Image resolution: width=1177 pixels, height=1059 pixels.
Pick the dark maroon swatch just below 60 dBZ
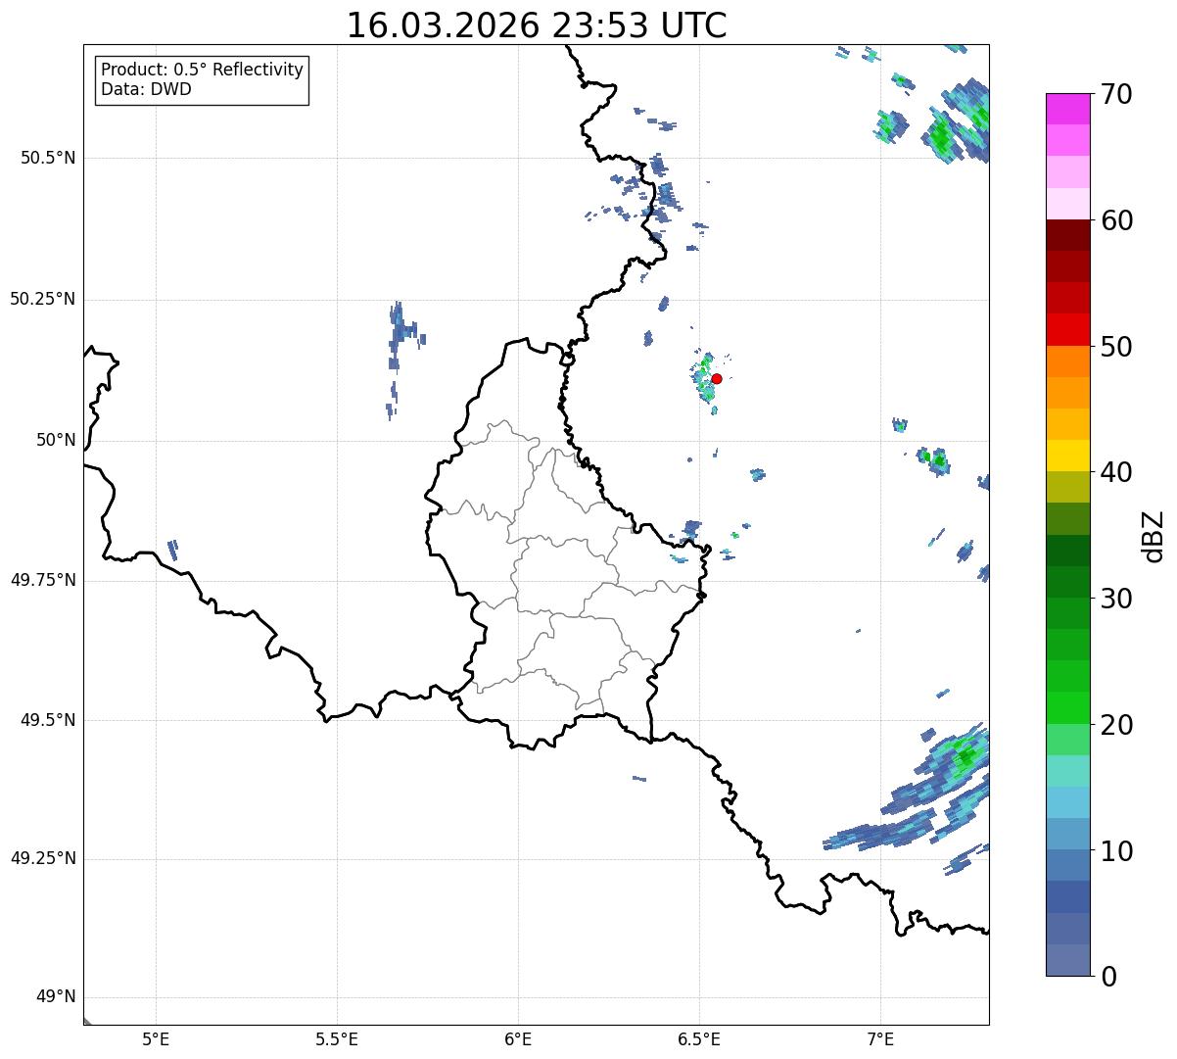(x=1067, y=236)
